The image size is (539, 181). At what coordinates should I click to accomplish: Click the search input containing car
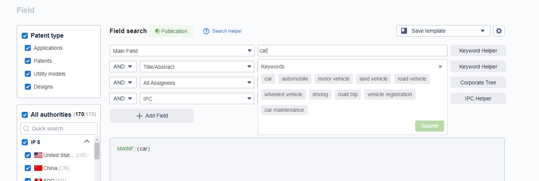(352, 51)
